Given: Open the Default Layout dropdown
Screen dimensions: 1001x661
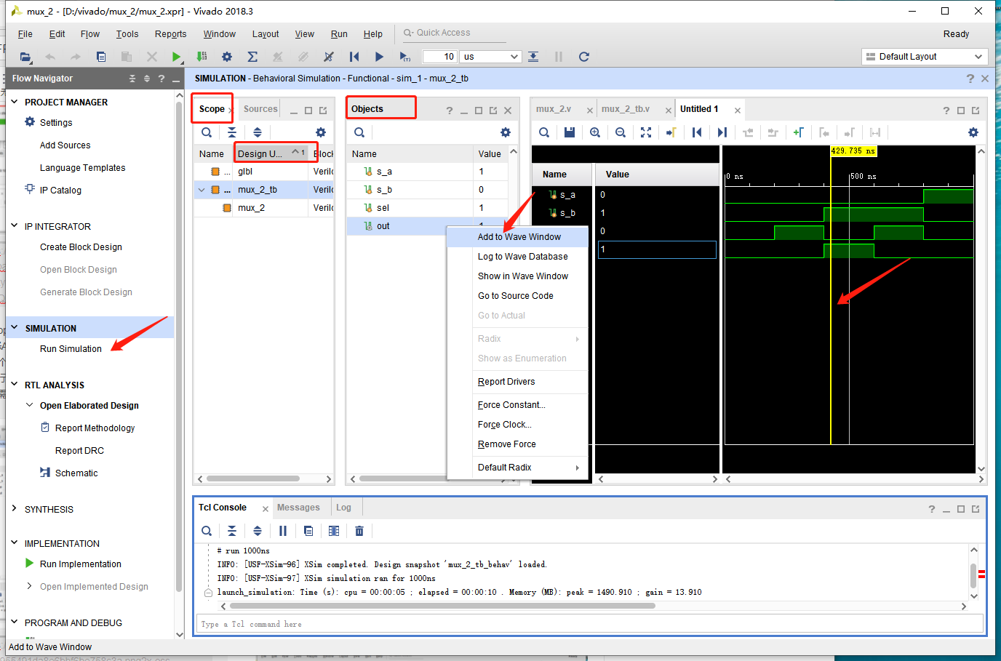Looking at the screenshot, I should coord(925,57).
